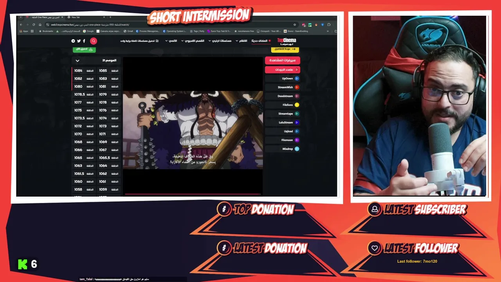The height and width of the screenshot is (282, 501).
Task: Click the red search icon on TopCinema
Action: 93,41
